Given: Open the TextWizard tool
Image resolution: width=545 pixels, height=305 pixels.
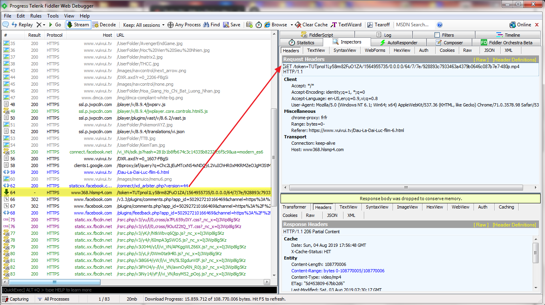Looking at the screenshot, I should (x=346, y=25).
